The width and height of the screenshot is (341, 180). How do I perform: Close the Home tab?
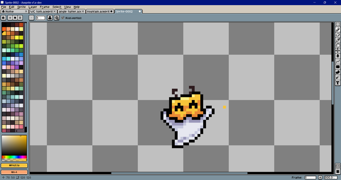[26, 11]
